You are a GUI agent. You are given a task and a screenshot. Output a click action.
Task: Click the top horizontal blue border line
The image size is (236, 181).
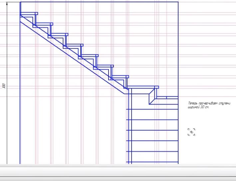click(x=100, y=2)
